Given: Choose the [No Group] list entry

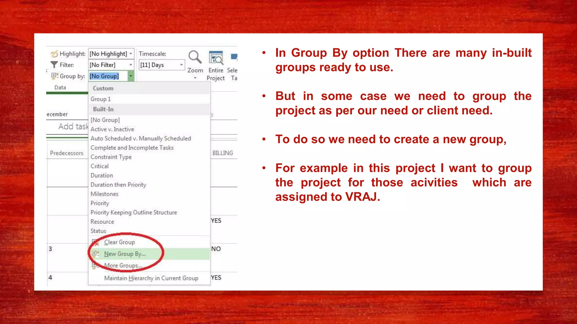Looking at the screenshot, I should coord(149,120).
